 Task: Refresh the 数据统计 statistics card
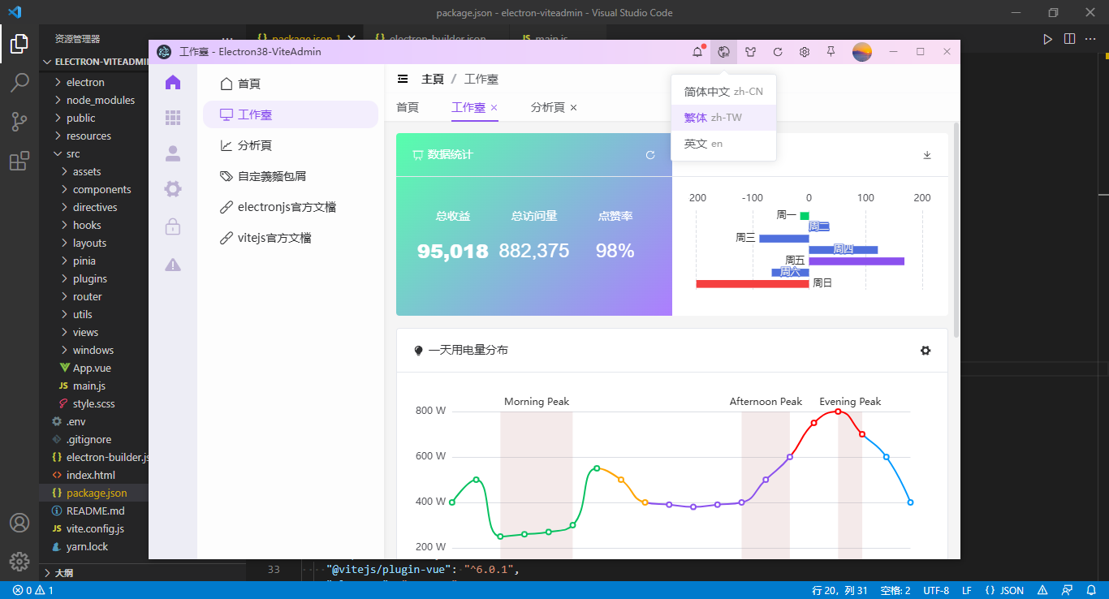click(649, 154)
